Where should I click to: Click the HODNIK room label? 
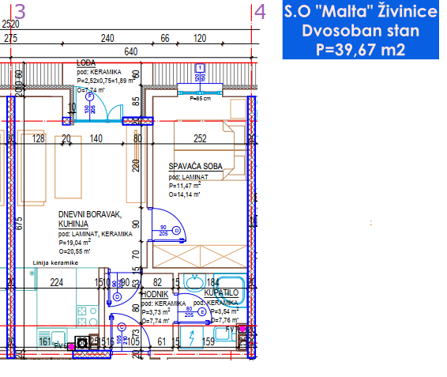155,294
